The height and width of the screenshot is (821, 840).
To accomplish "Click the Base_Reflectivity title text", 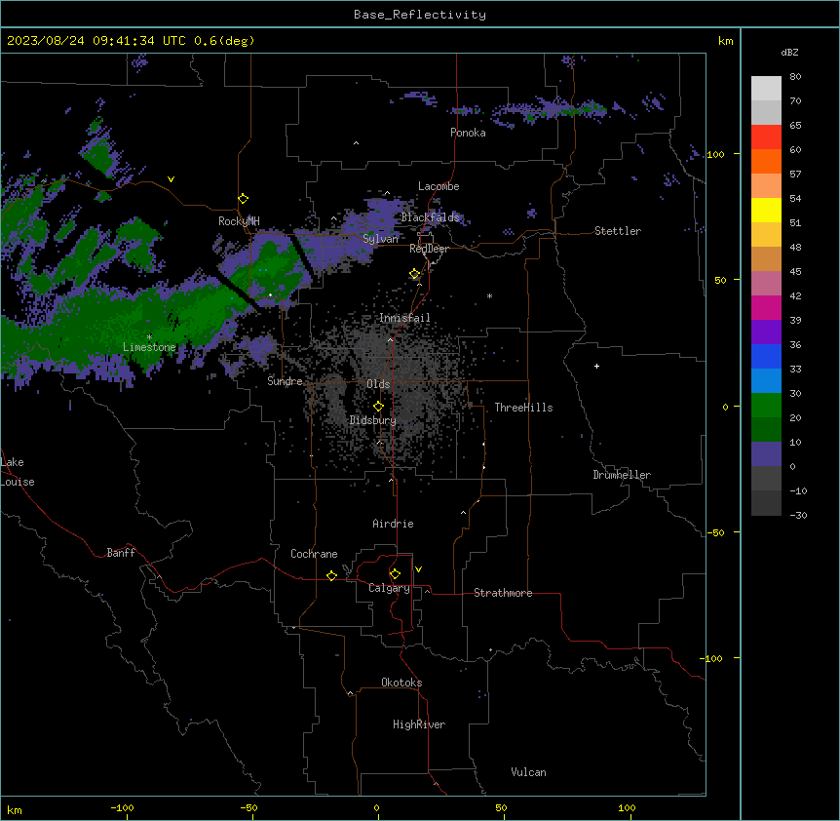I will pyautogui.click(x=420, y=15).
